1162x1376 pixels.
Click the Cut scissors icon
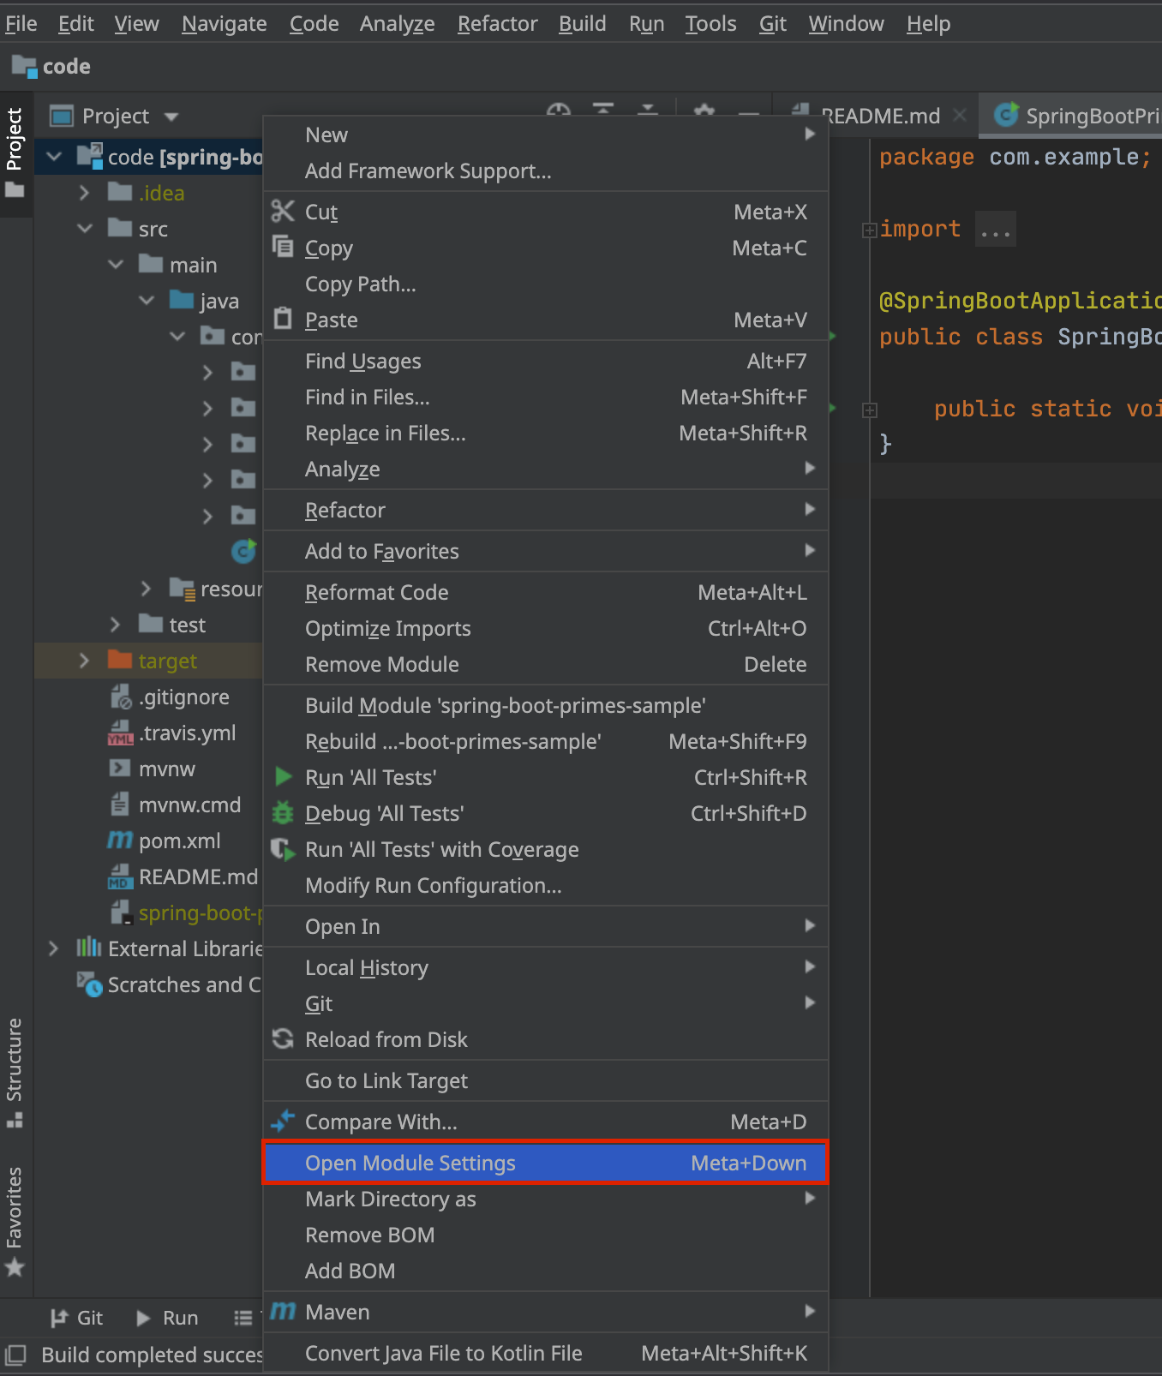click(x=283, y=211)
